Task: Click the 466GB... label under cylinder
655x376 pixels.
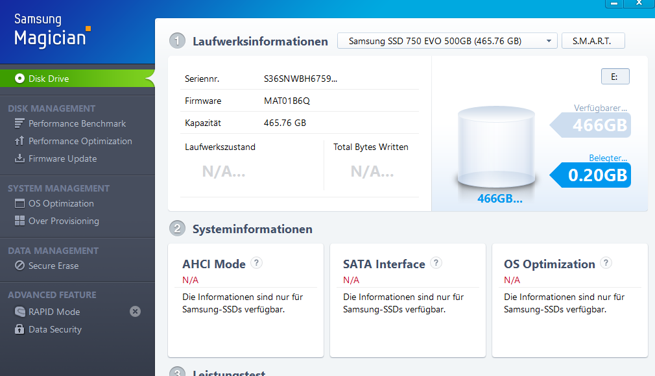Action: point(499,198)
